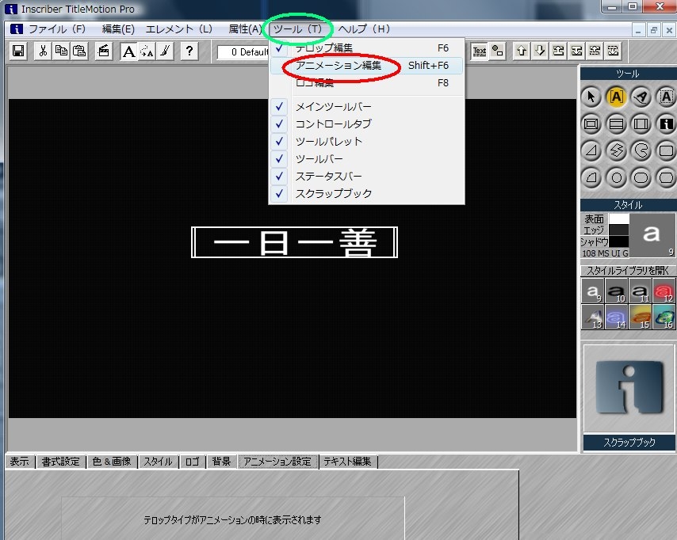Open the 属性(A) menu
Viewport: 677px width, 540px height.
tap(245, 29)
